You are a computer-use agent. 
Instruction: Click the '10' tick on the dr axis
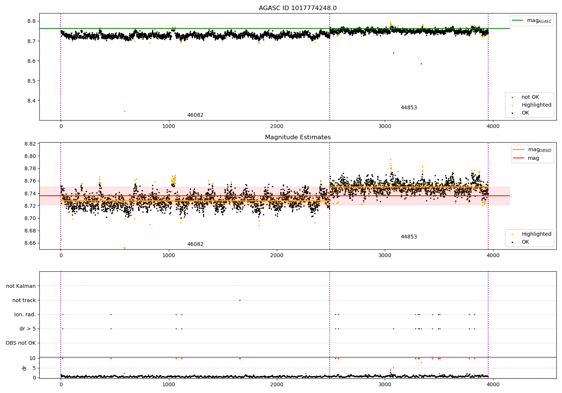pyautogui.click(x=33, y=359)
